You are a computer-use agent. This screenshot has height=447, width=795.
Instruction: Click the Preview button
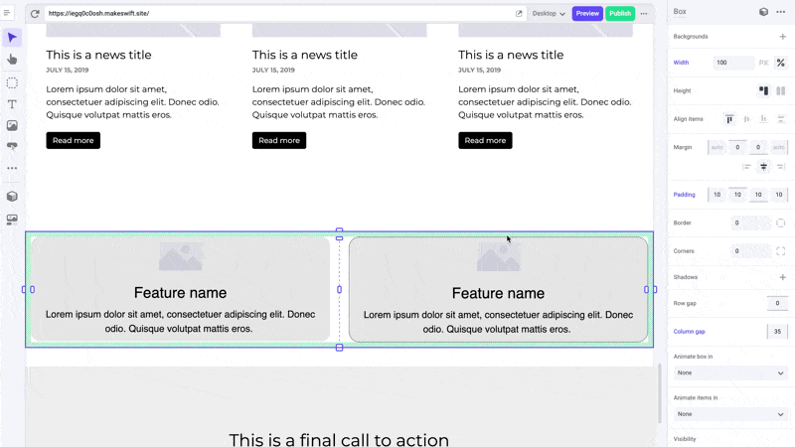[587, 14]
